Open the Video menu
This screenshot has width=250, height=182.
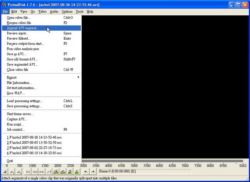pyautogui.click(x=42, y=12)
